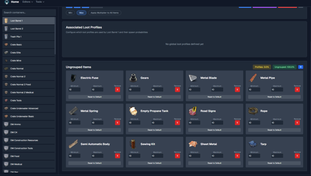
Task: Open Crate Mine container icon
Action: coord(6,60)
